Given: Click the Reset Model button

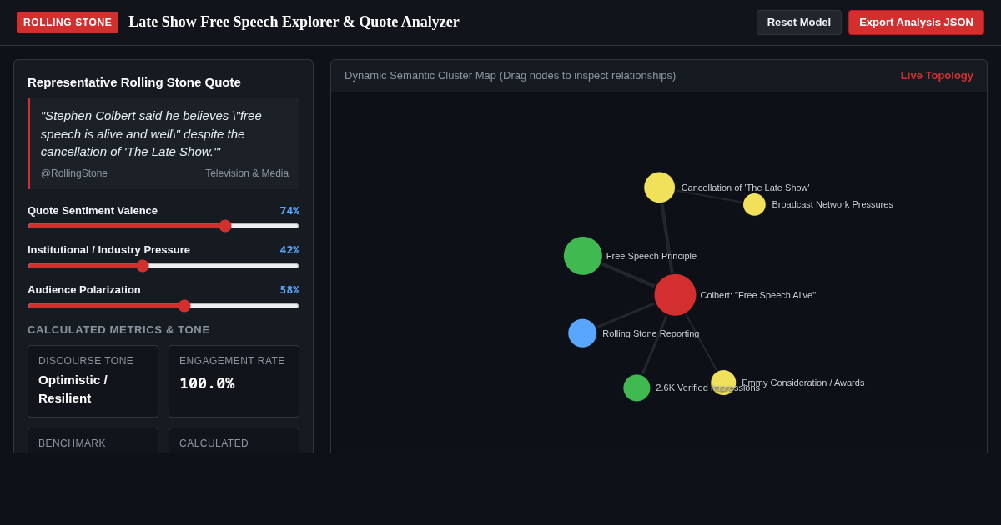Looking at the screenshot, I should [x=799, y=22].
